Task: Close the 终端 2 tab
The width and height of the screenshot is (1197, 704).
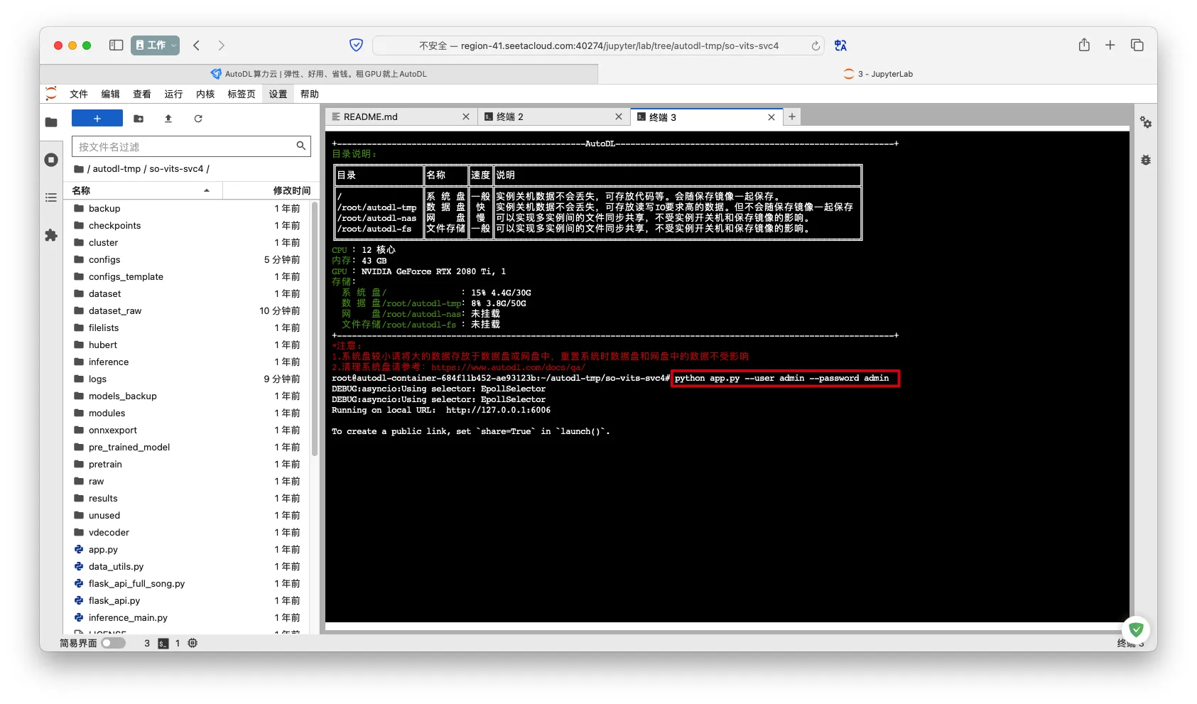Action: (618, 117)
